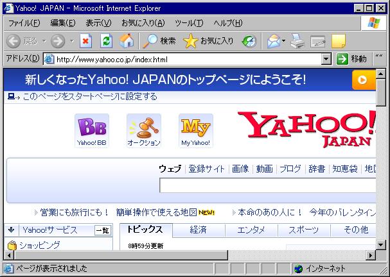Select the トピックス tab
Image resolution: width=390 pixels, height=277 pixels.
click(x=145, y=230)
